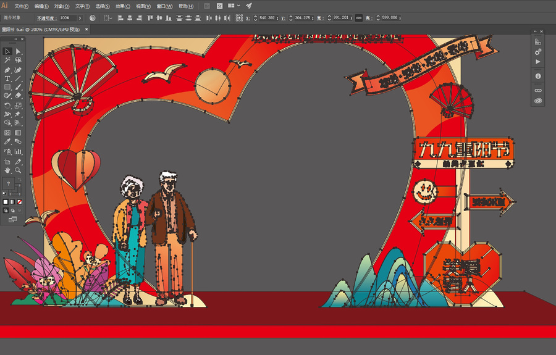Click Vertical Align Top button
Image resolution: width=556 pixels, height=355 pixels.
point(150,18)
